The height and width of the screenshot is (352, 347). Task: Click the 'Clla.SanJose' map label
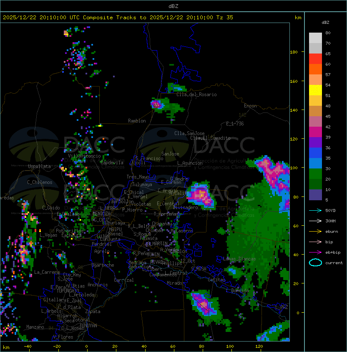[189, 133]
